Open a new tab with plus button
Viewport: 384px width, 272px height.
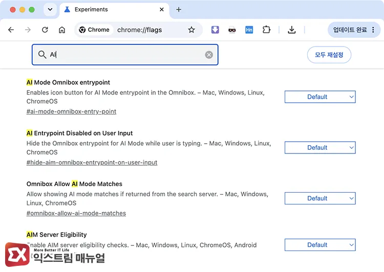(179, 10)
